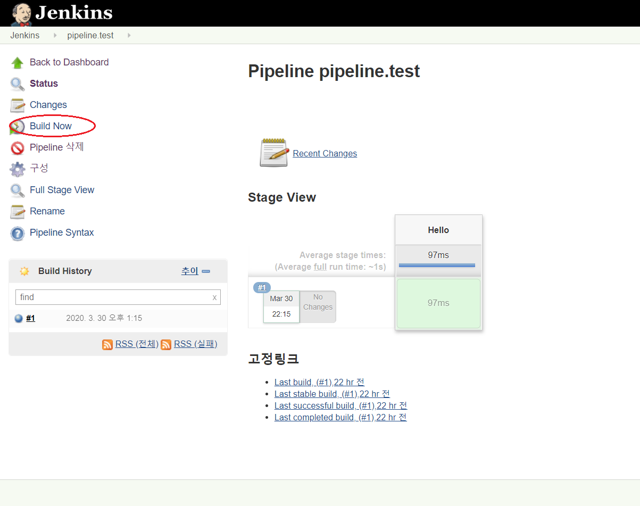
Task: Start a build with Build Now
Action: click(x=51, y=126)
